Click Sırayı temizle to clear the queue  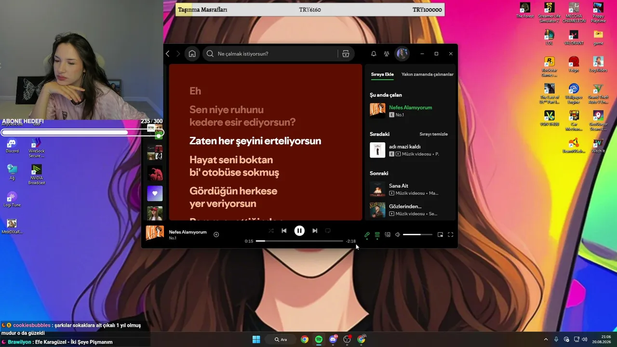point(434,134)
